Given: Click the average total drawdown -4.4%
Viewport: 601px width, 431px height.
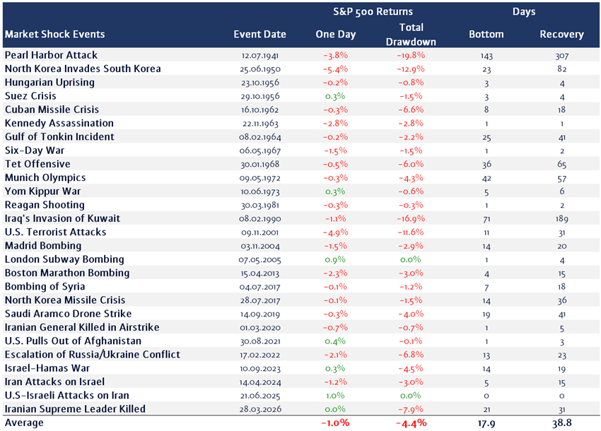Looking at the screenshot, I should click(411, 423).
